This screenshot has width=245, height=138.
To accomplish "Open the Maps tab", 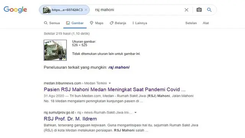I will click(x=96, y=23).
